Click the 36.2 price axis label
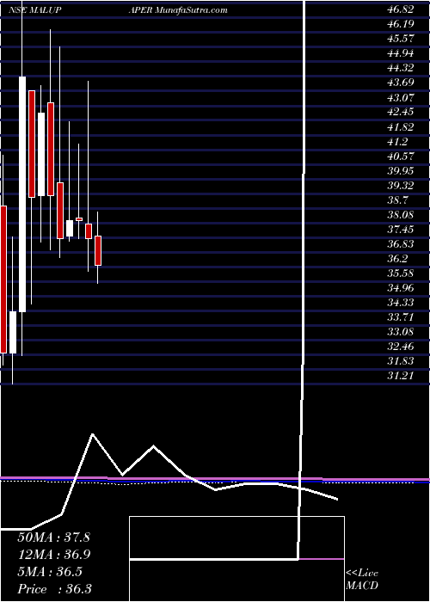430x602 pixels. [x=397, y=258]
